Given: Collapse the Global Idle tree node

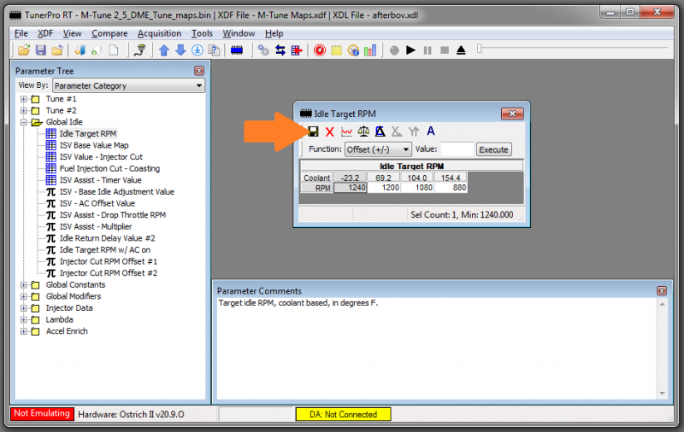Looking at the screenshot, I should (x=24, y=122).
